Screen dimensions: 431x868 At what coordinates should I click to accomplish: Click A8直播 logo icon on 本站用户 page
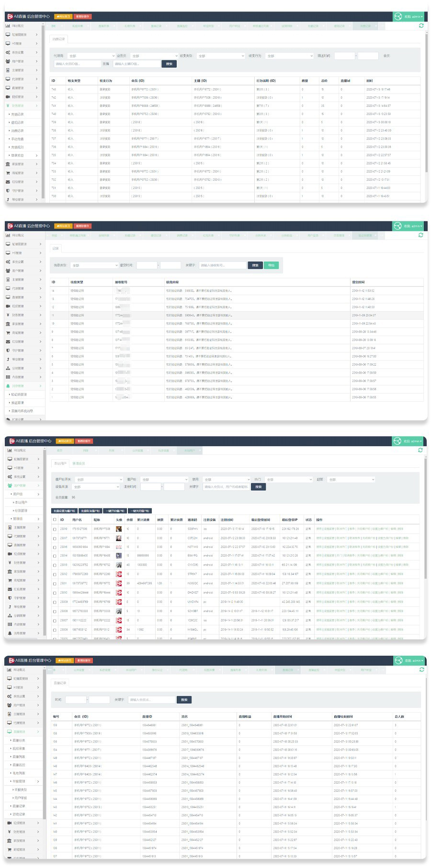(x=12, y=441)
